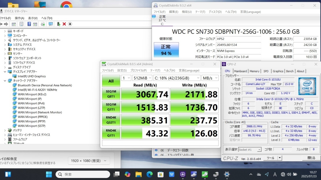The image size is (321, 180).
Task: Open File Explorer from the taskbar
Action: [x=139, y=174]
